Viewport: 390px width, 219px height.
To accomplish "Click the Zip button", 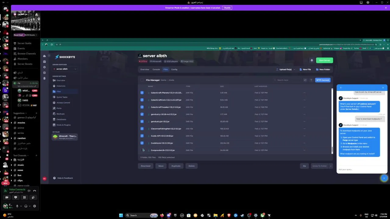I will click(x=304, y=166).
